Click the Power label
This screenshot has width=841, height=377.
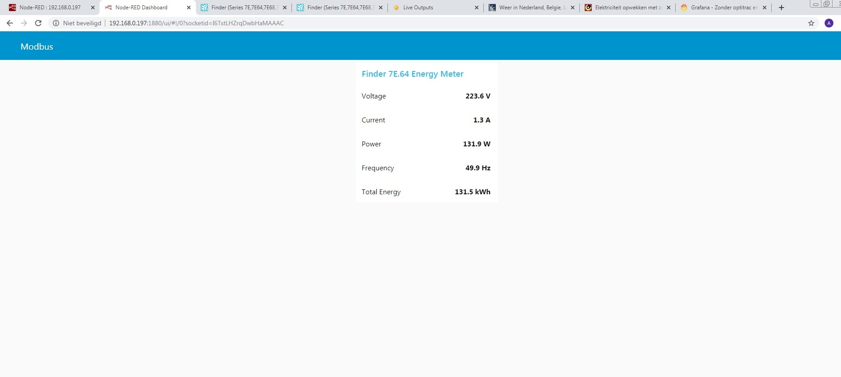(371, 144)
